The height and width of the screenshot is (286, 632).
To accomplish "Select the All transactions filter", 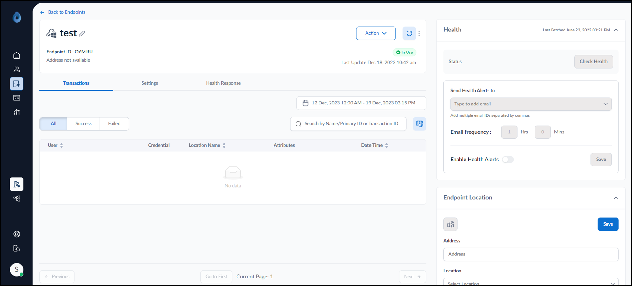I will pyautogui.click(x=53, y=124).
